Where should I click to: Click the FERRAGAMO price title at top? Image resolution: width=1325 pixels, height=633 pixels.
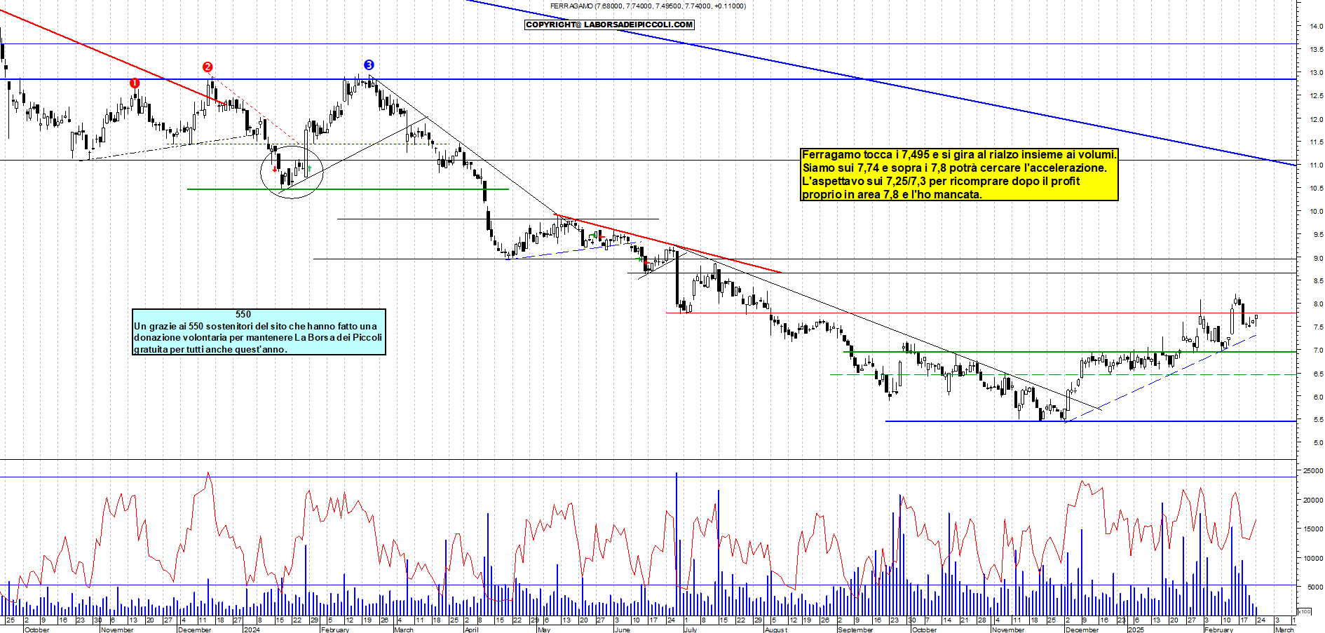pos(648,6)
